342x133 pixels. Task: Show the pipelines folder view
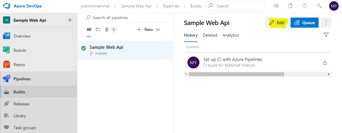pos(98,29)
